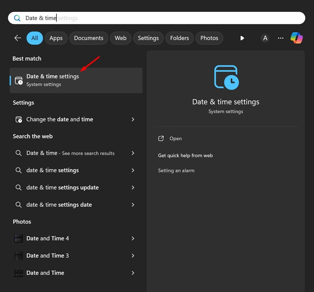The width and height of the screenshot is (314, 292).
Task: Switch to the Documents filter tab
Action: click(89, 38)
